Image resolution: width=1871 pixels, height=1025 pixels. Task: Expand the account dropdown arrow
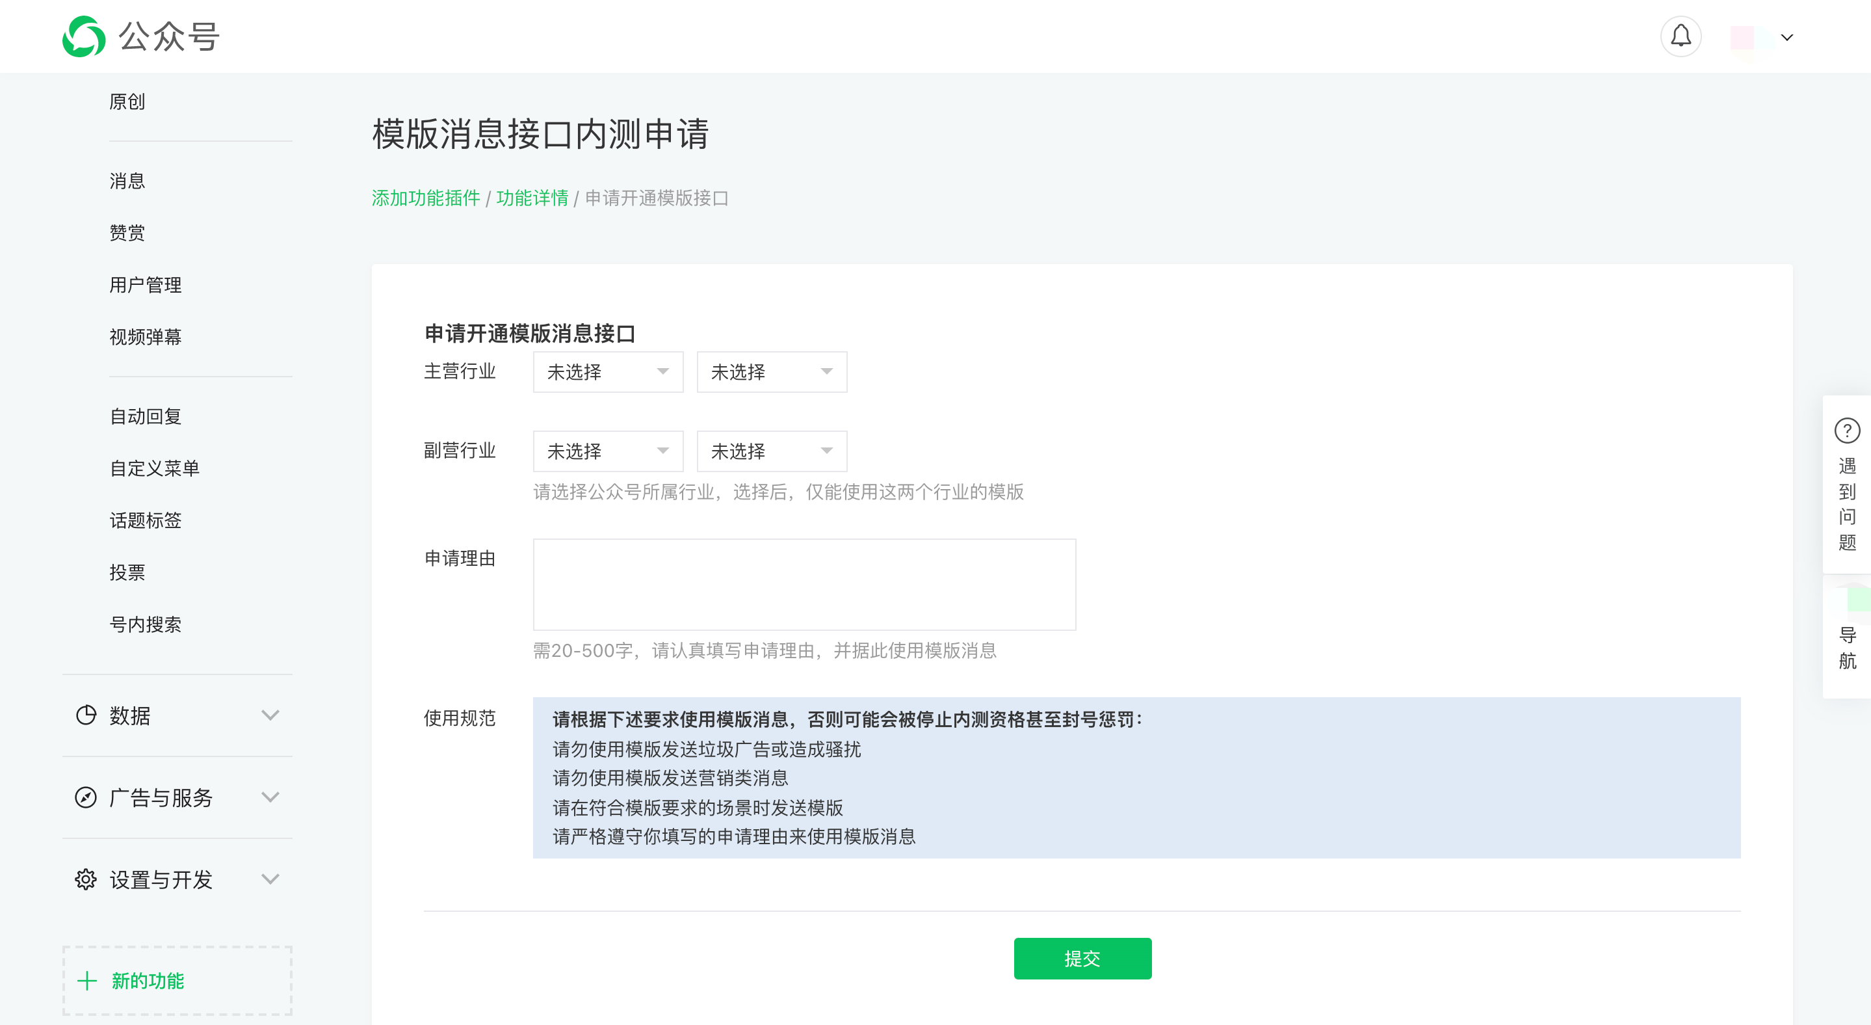[1788, 38]
